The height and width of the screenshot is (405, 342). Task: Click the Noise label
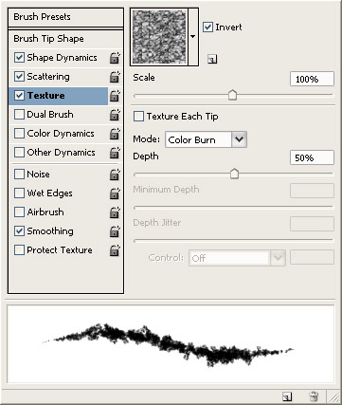click(x=38, y=175)
